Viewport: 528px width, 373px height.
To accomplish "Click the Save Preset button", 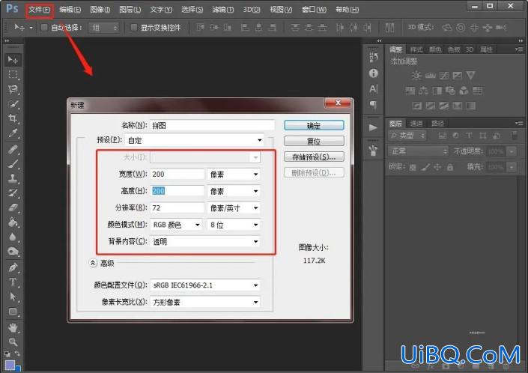I will pyautogui.click(x=314, y=157).
